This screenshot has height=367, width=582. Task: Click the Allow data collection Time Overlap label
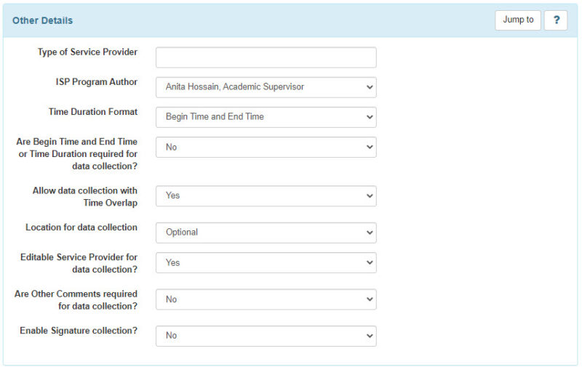click(84, 197)
